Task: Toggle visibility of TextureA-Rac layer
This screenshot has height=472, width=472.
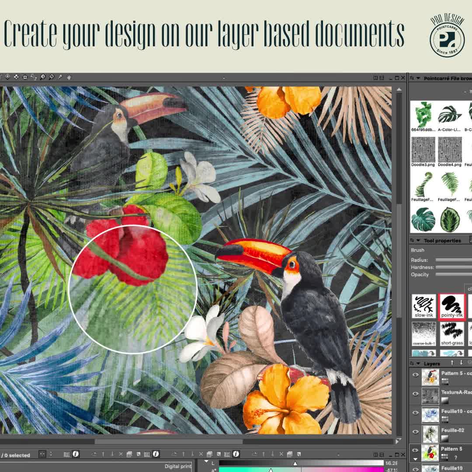Action: pyautogui.click(x=416, y=394)
